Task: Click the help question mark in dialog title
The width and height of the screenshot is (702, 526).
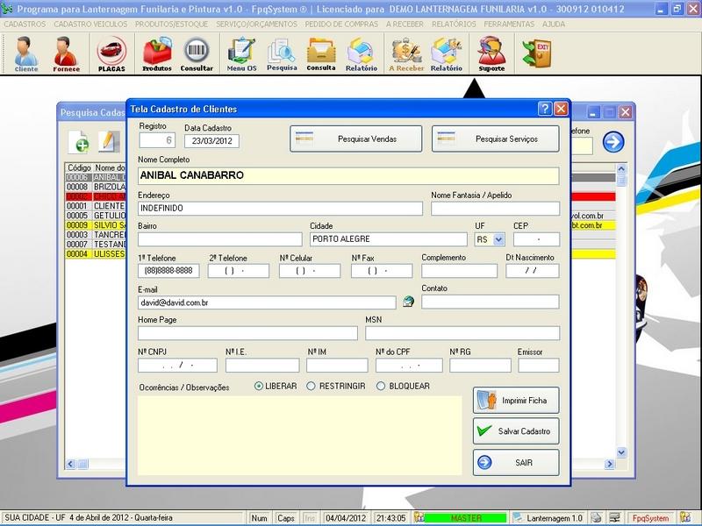Action: point(545,109)
